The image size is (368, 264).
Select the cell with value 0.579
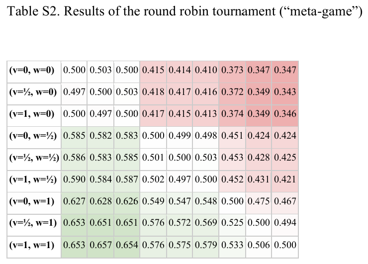(206, 245)
